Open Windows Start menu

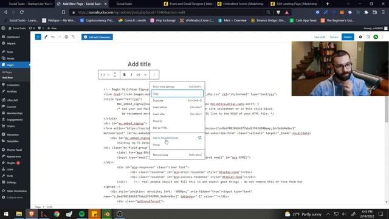coord(6,214)
